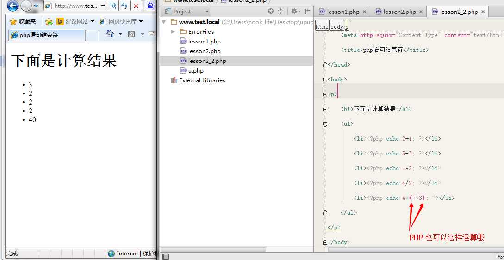Click the IE browser Forward button
The height and width of the screenshot is (260, 504).
(26, 5)
